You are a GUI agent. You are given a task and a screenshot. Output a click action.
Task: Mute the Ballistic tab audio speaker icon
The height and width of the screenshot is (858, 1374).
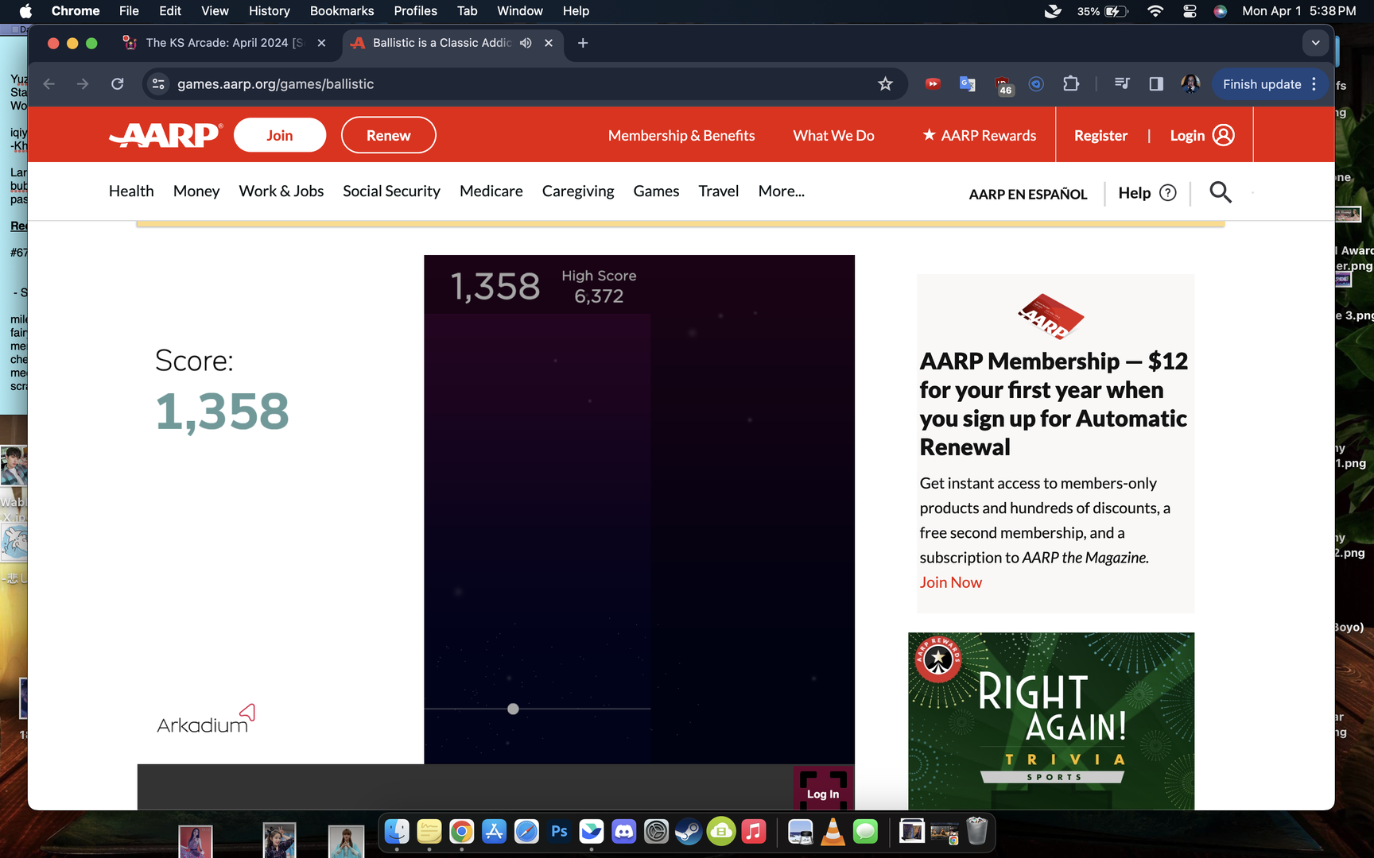click(x=526, y=43)
